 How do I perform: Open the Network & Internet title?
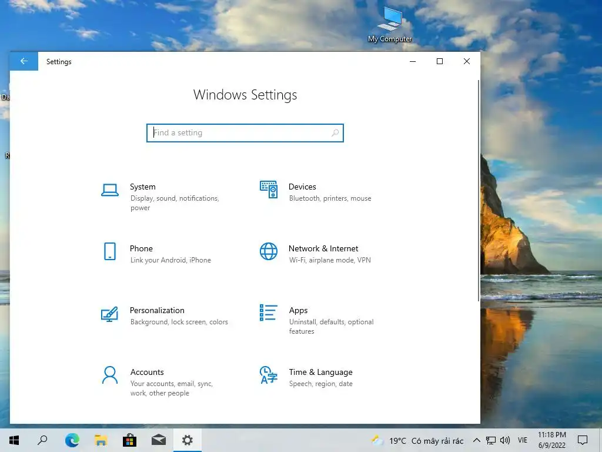[x=323, y=249]
